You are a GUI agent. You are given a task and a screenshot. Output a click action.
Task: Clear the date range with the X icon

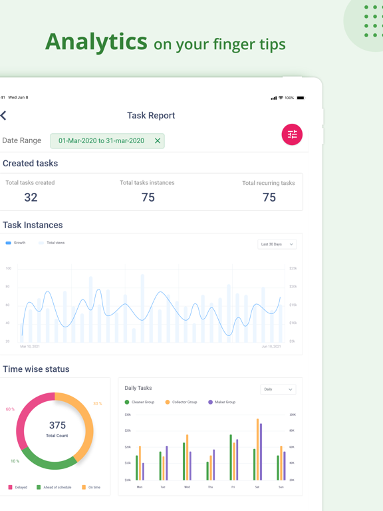pos(158,140)
